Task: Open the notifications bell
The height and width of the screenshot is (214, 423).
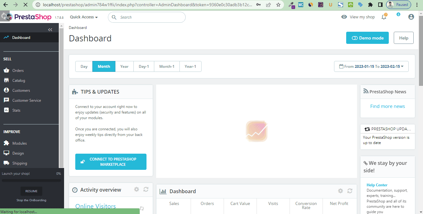Action: click(x=384, y=17)
